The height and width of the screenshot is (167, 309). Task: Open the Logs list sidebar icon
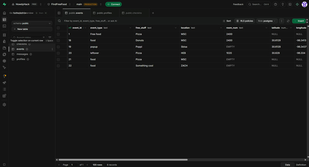[x=4, y=89]
